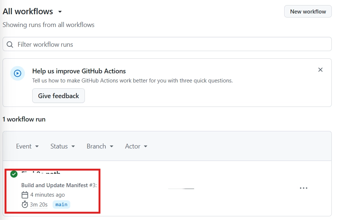This screenshot has width=338, height=220.
Task: Open the main branch label
Action: point(61,205)
